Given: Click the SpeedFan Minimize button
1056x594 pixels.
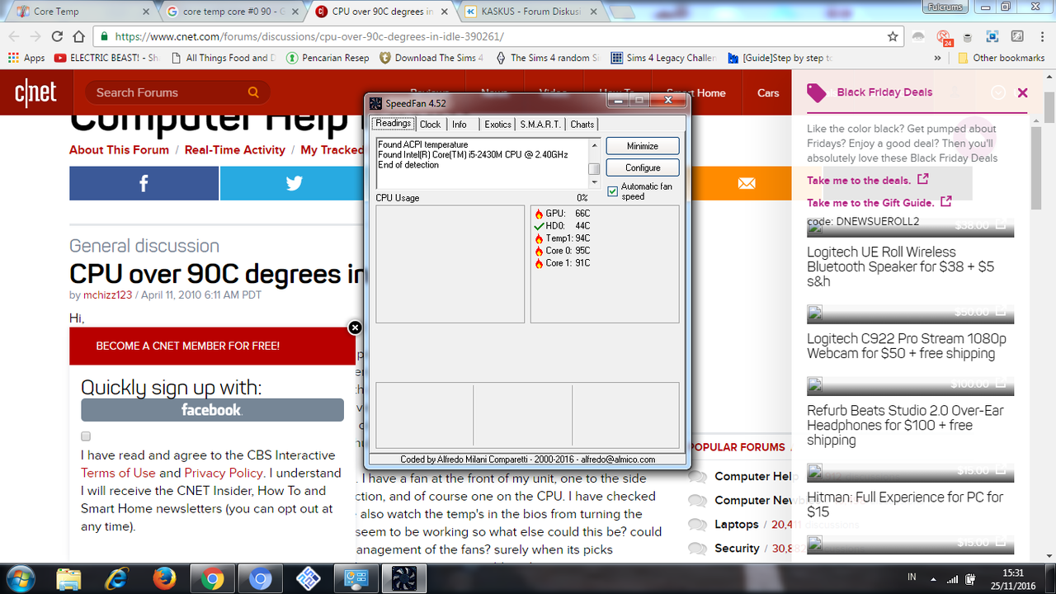Looking at the screenshot, I should [x=643, y=146].
